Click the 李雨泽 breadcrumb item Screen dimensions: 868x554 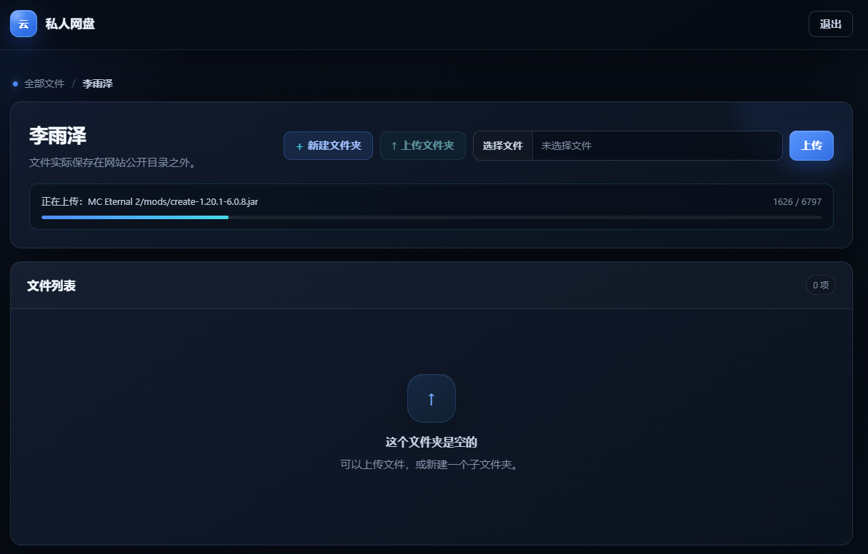point(98,84)
